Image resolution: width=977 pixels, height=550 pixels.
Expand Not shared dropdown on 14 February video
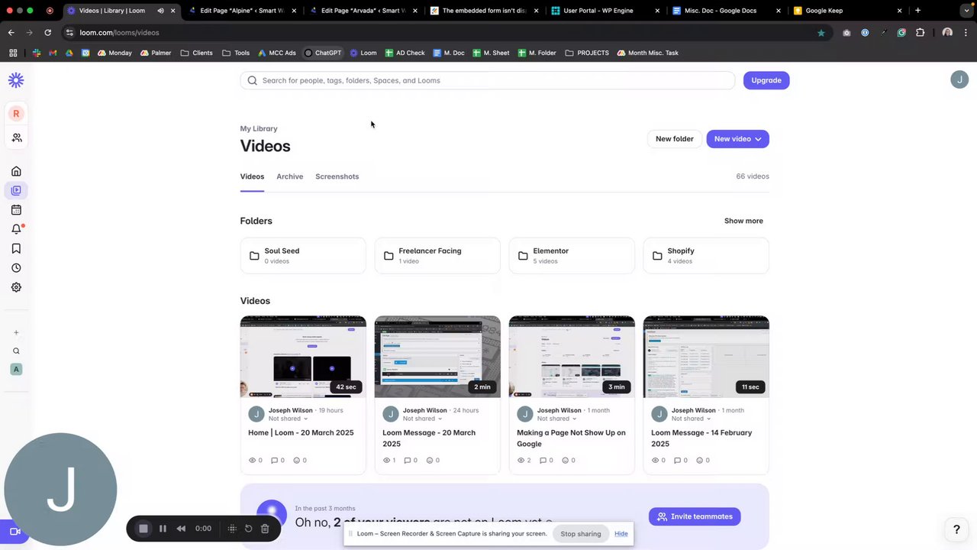(x=691, y=419)
